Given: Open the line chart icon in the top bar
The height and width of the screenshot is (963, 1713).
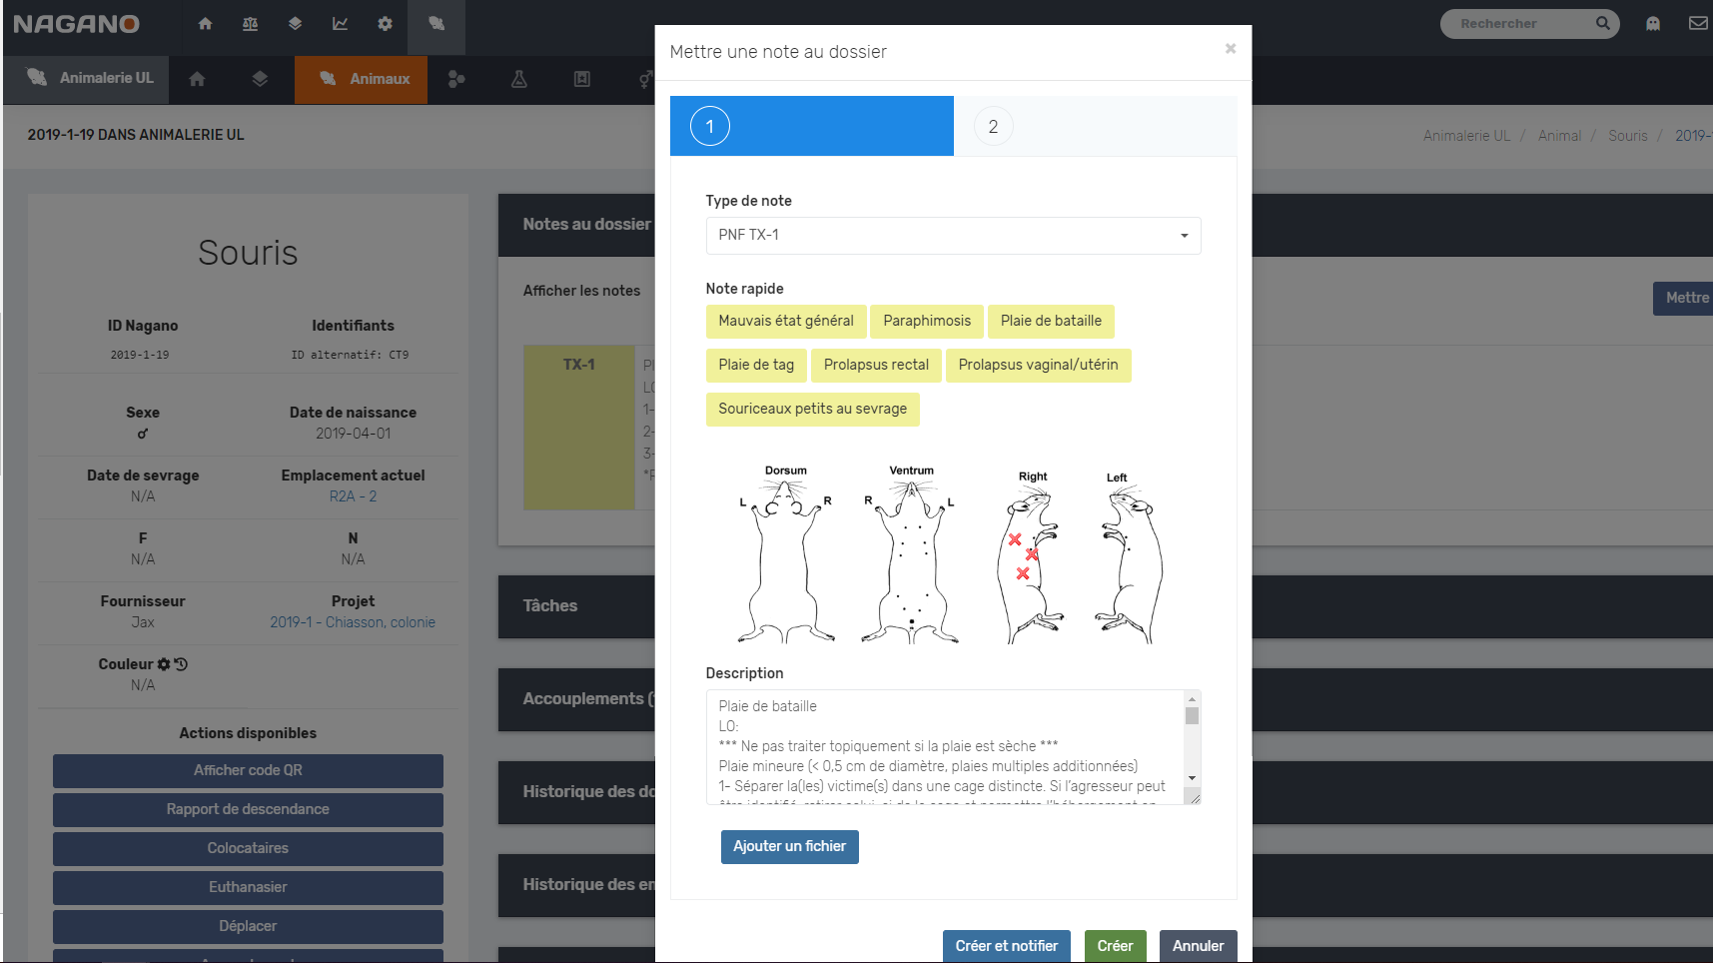Looking at the screenshot, I should click(340, 24).
